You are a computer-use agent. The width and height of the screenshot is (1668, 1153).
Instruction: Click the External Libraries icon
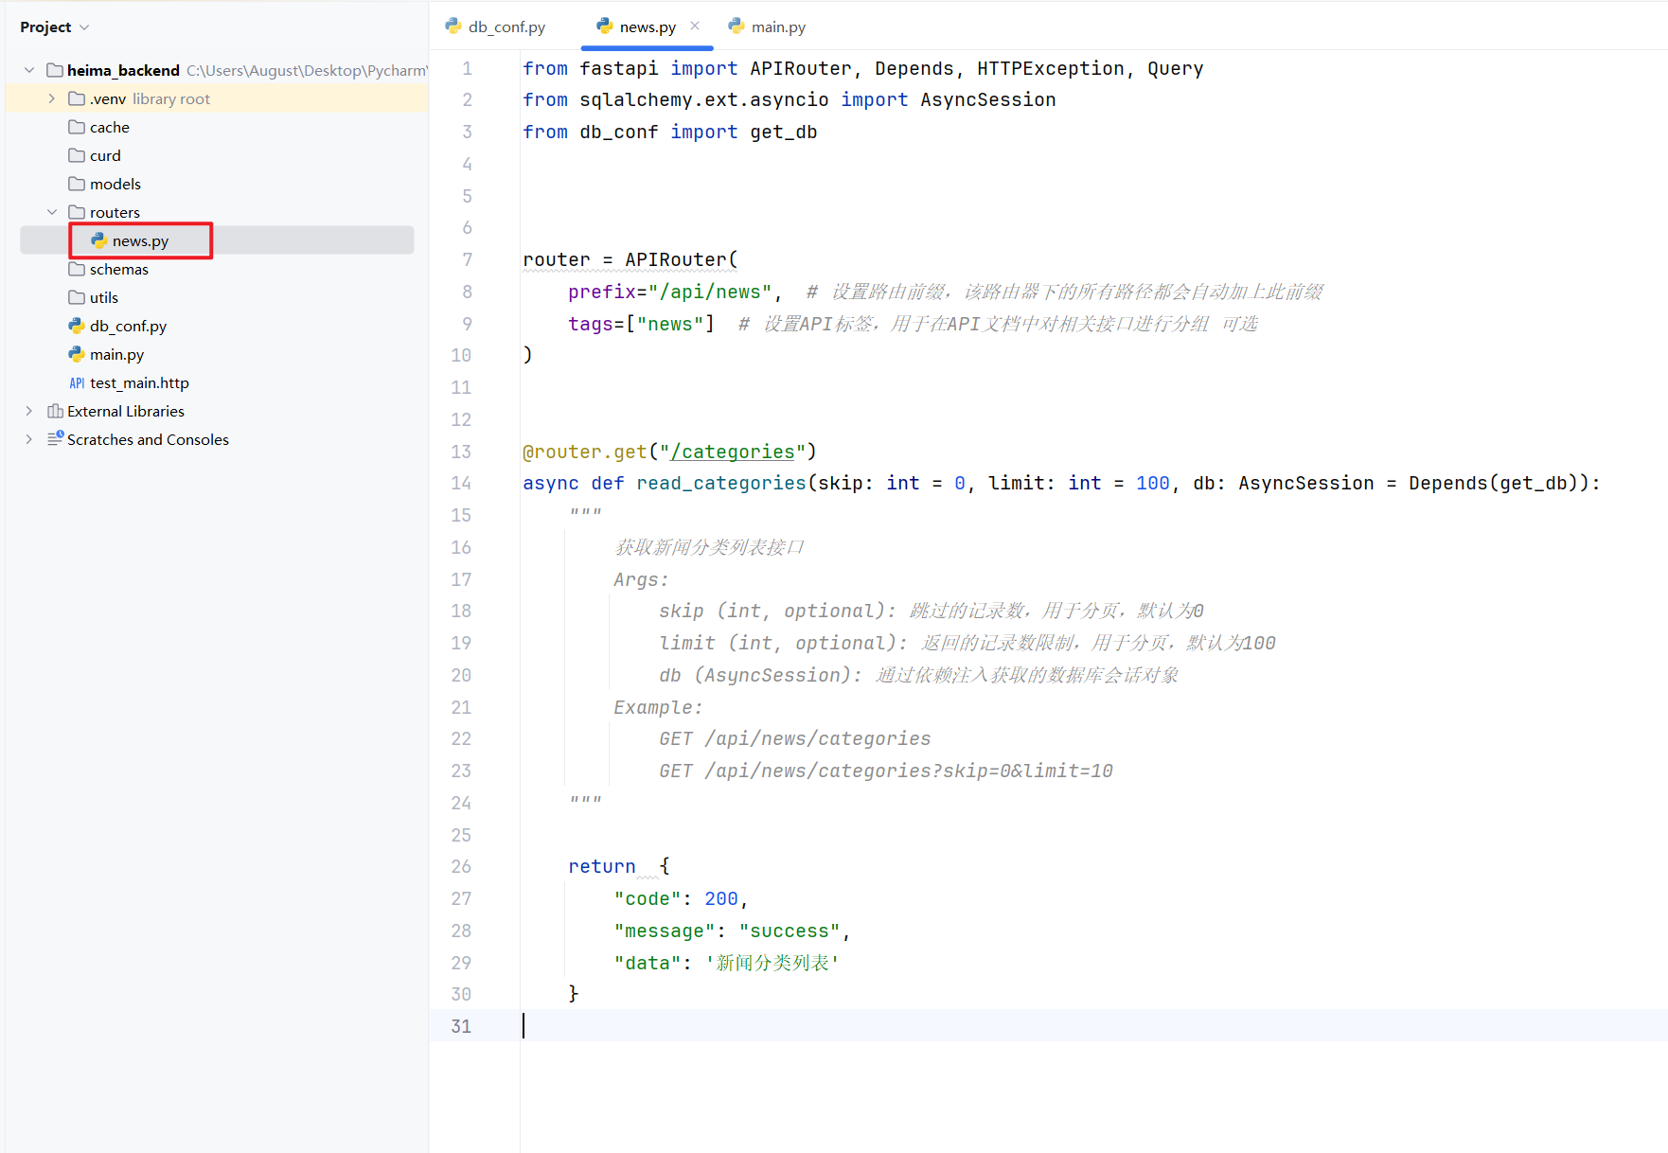(x=55, y=411)
